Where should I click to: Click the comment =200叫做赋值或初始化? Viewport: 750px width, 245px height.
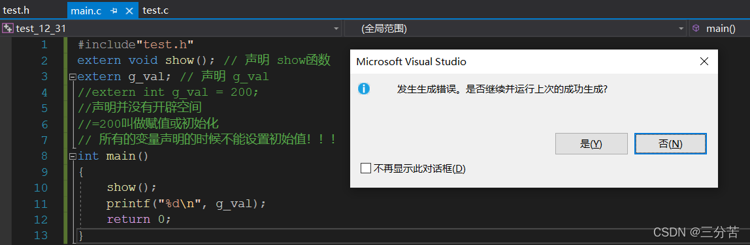pos(148,124)
